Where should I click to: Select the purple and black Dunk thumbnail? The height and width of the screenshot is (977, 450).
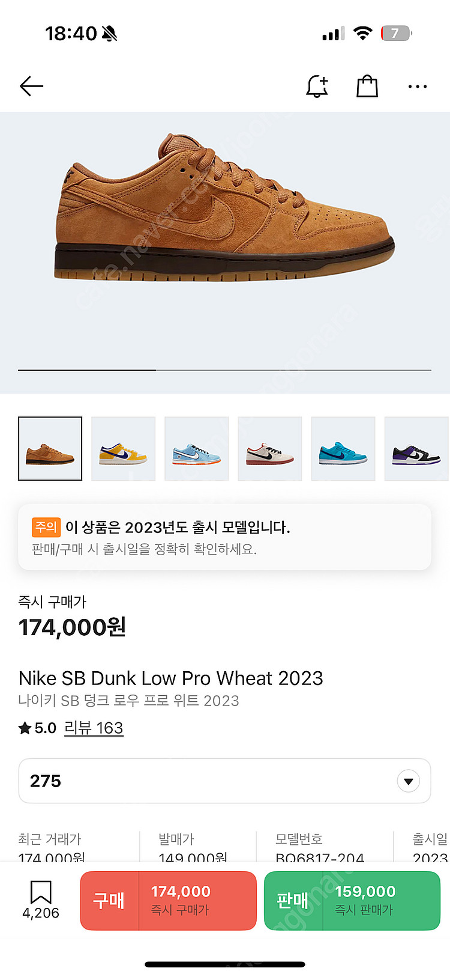coord(416,449)
